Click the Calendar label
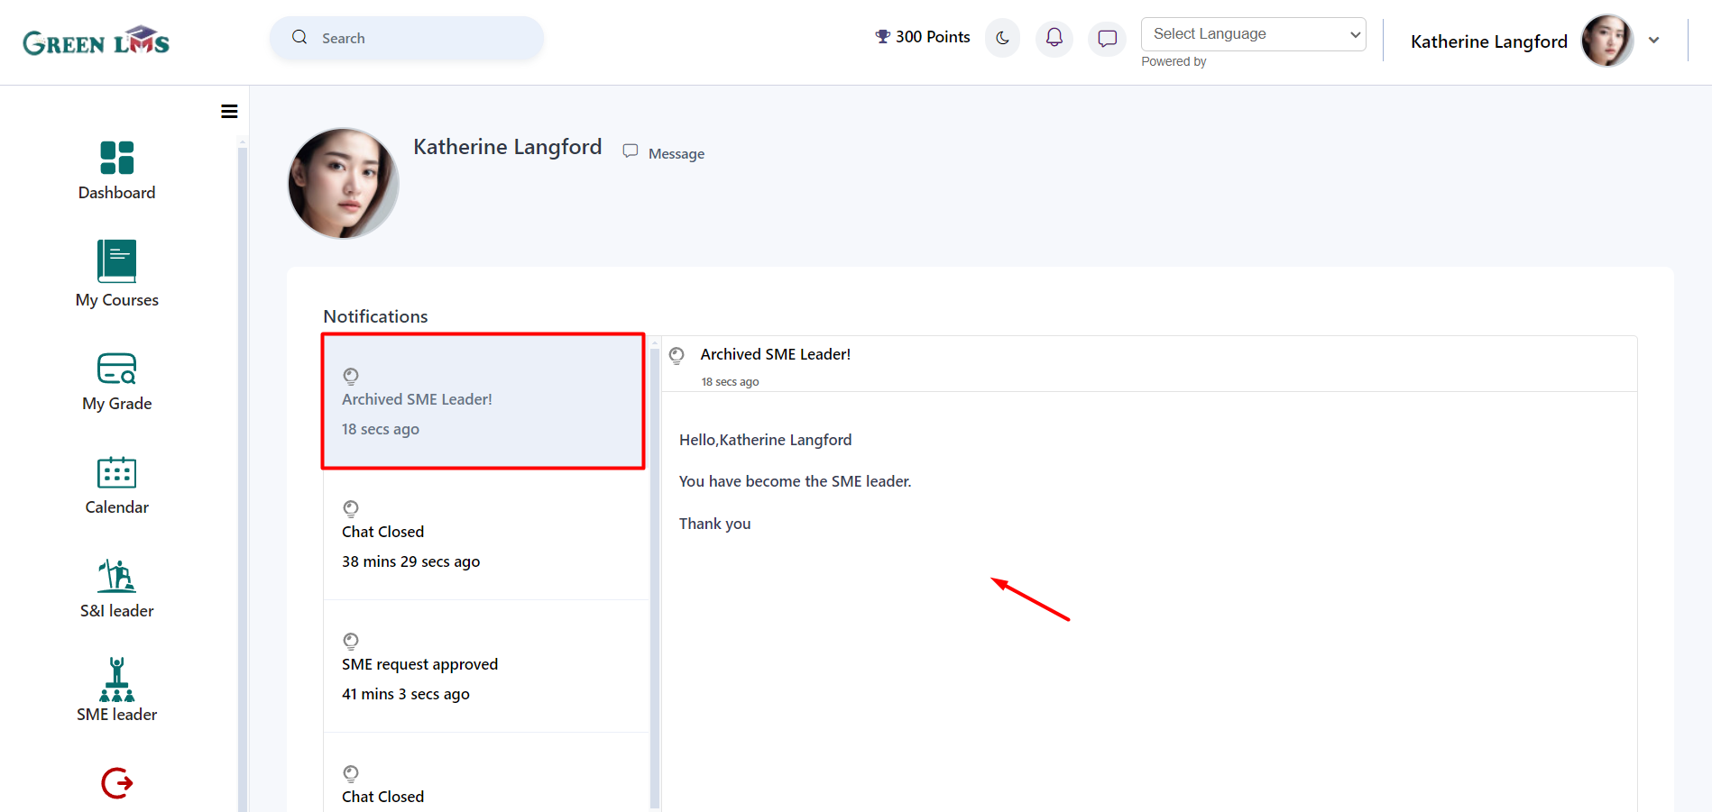The width and height of the screenshot is (1712, 812). 117,507
